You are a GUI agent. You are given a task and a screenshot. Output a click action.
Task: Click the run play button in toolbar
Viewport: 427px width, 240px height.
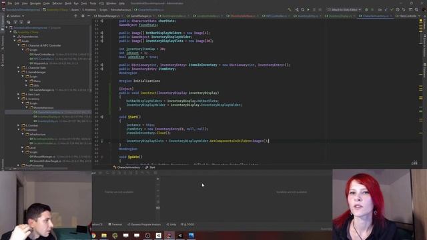(308, 9)
